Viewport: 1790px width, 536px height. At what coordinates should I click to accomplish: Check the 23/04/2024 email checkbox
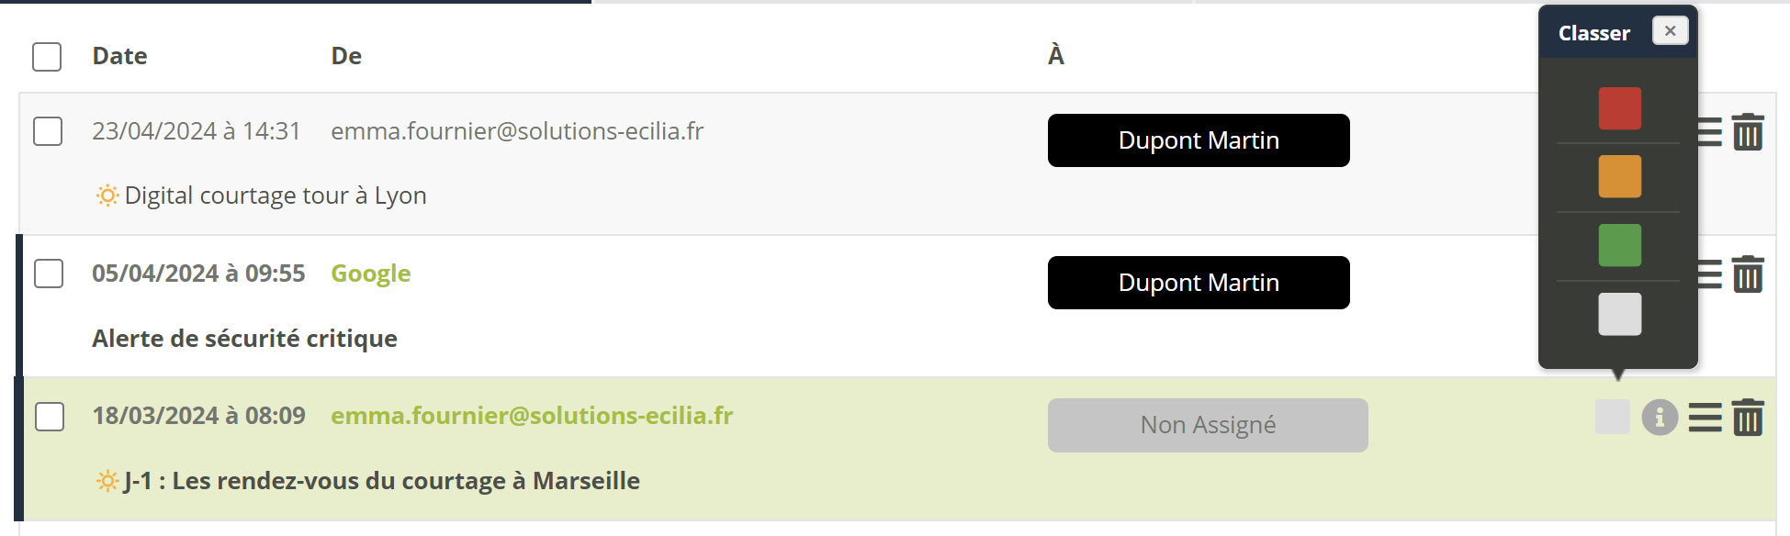click(48, 131)
